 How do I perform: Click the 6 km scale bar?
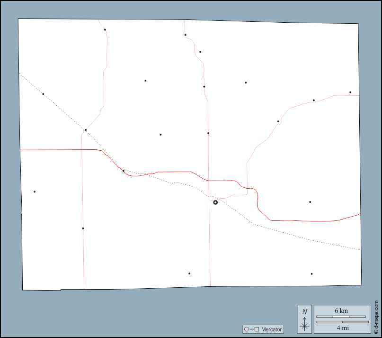[x=340, y=316]
